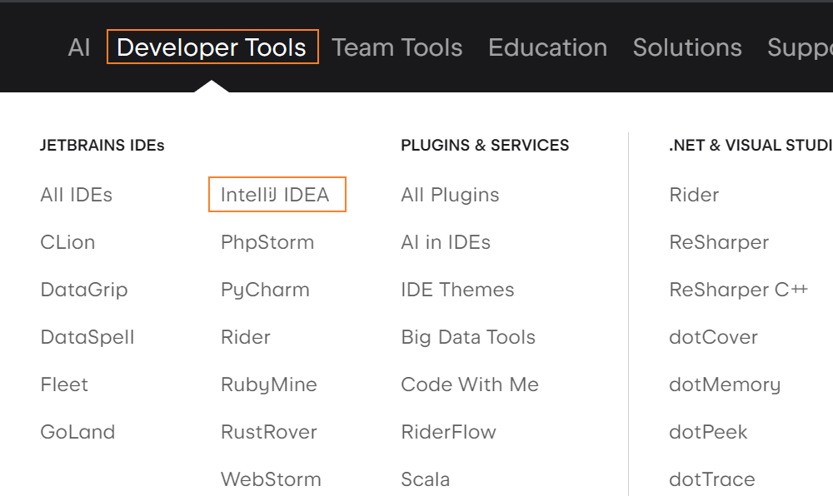Open the Education menu
Image resolution: width=833 pixels, height=496 pixels.
(x=547, y=47)
